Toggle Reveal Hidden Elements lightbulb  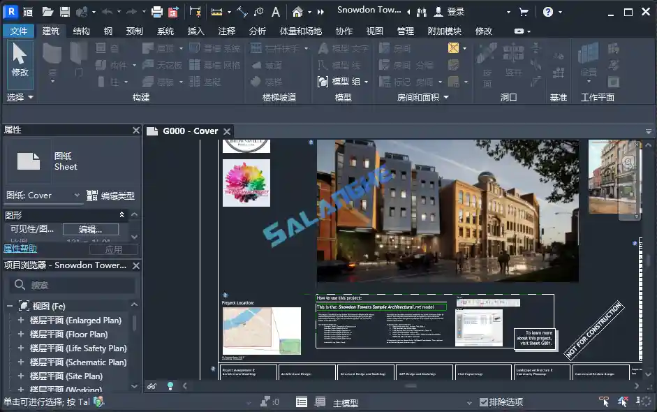tap(170, 385)
